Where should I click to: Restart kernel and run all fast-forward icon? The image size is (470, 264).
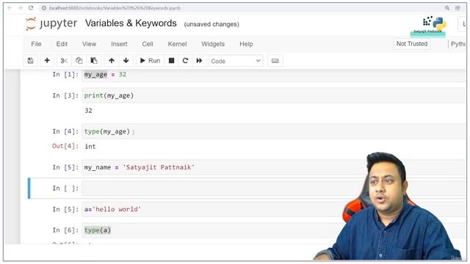click(x=199, y=61)
